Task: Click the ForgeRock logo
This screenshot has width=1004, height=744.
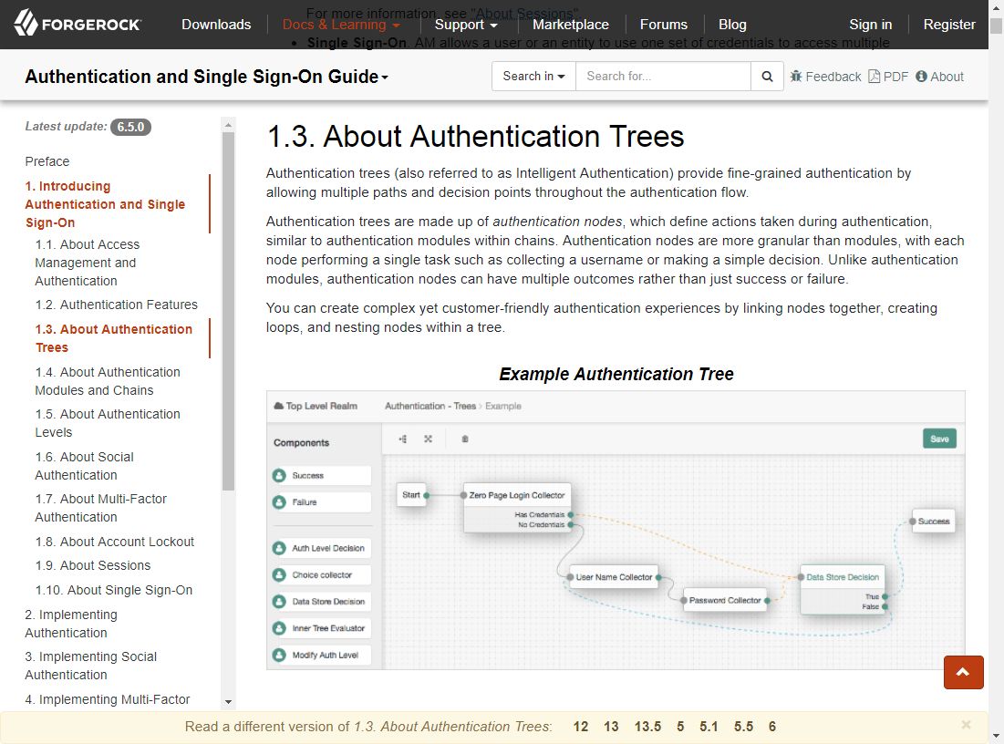Action: [78, 24]
